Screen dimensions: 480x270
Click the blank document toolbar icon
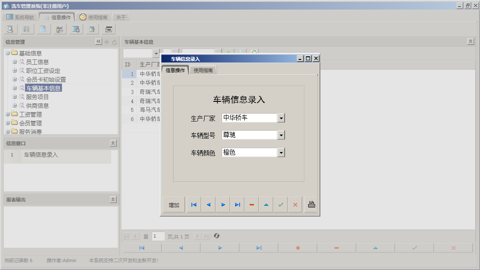click(42, 29)
